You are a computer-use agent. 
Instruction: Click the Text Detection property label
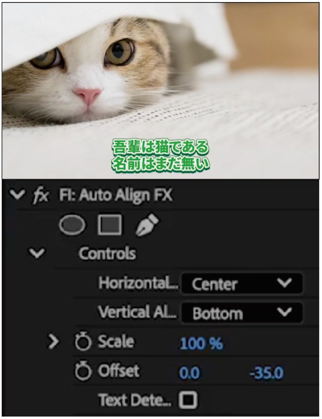pos(134,400)
